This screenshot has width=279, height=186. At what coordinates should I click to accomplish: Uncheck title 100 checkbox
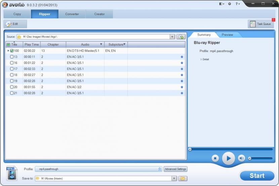pyautogui.click(x=12, y=51)
